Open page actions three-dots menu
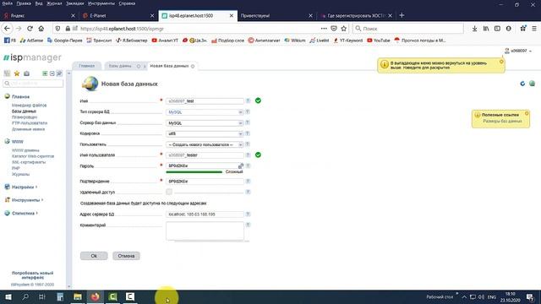The width and height of the screenshot is (541, 304). coord(324,29)
